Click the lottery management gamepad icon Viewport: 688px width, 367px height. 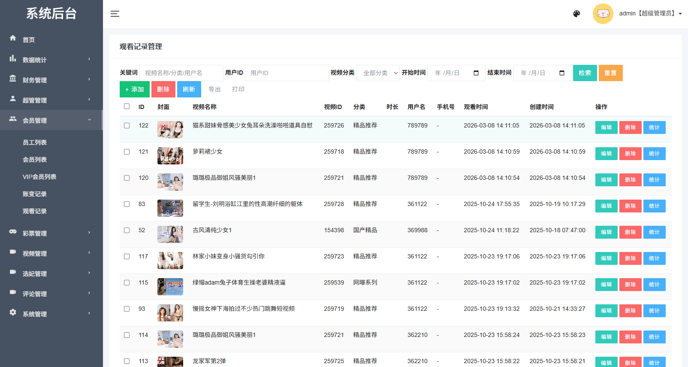tap(13, 232)
